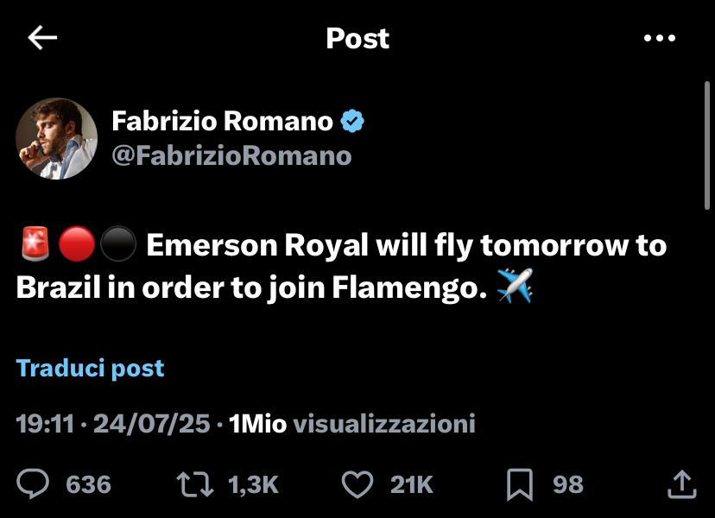Viewport: 715px width, 518px height.
Task: Bookmark the post with the bookmark icon
Action: tap(519, 483)
